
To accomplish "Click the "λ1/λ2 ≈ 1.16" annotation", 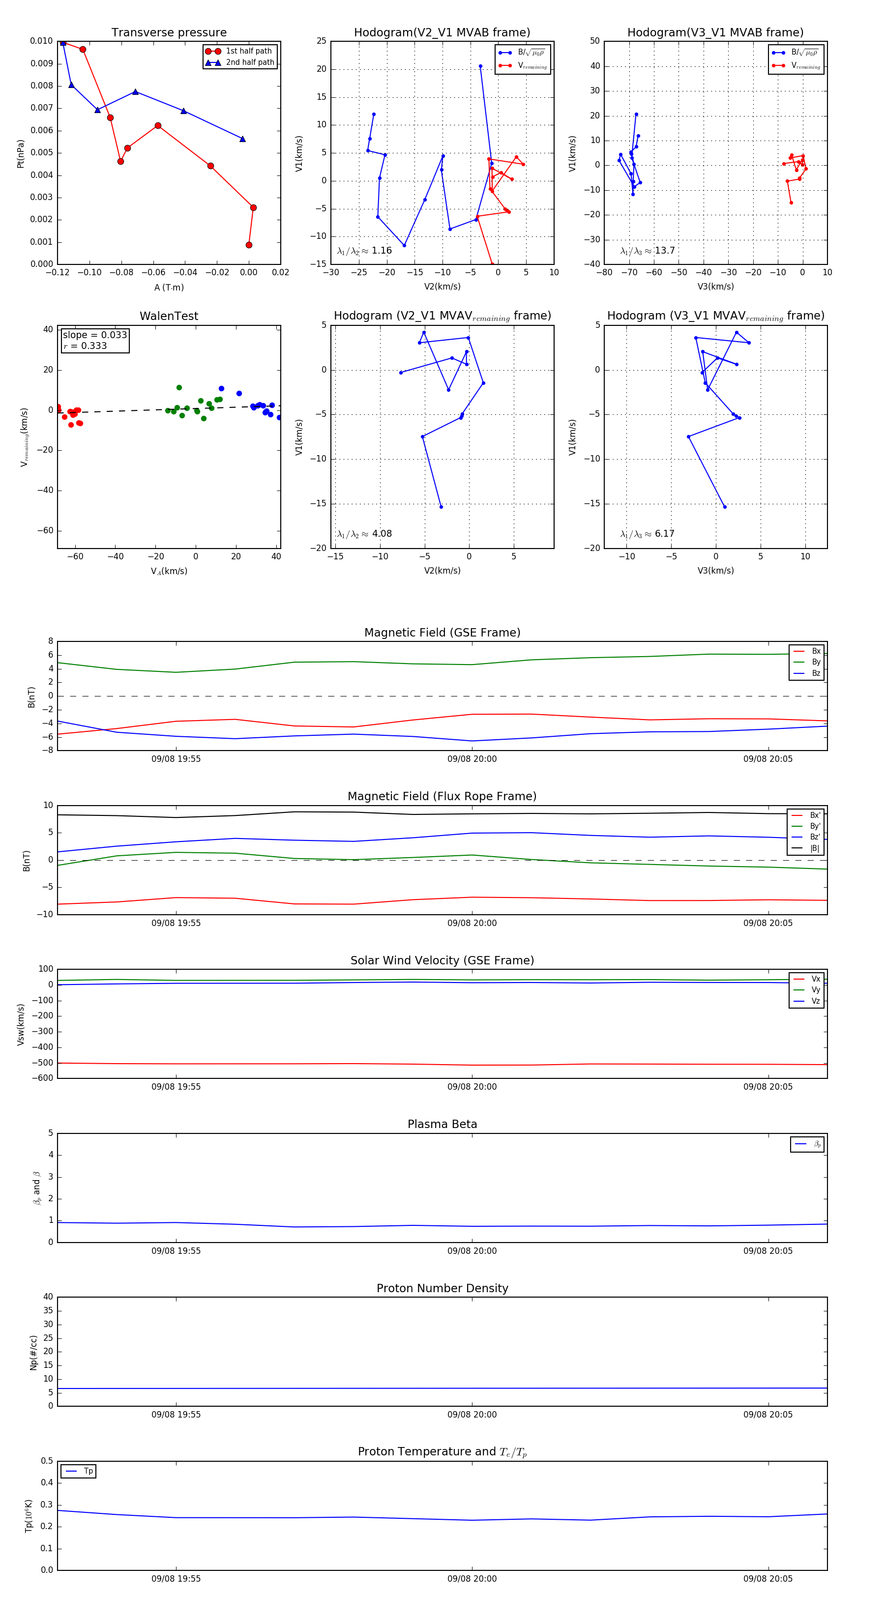I will click(364, 251).
